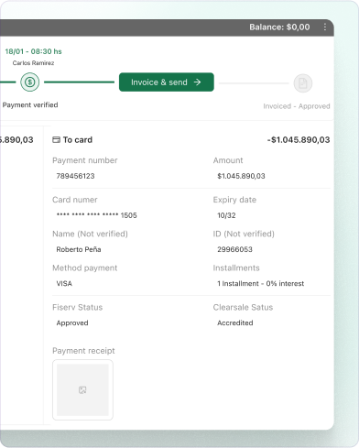Viewport: 359px width, 448px height.
Task: Open the three-dot menu beside Balance
Action: (325, 27)
